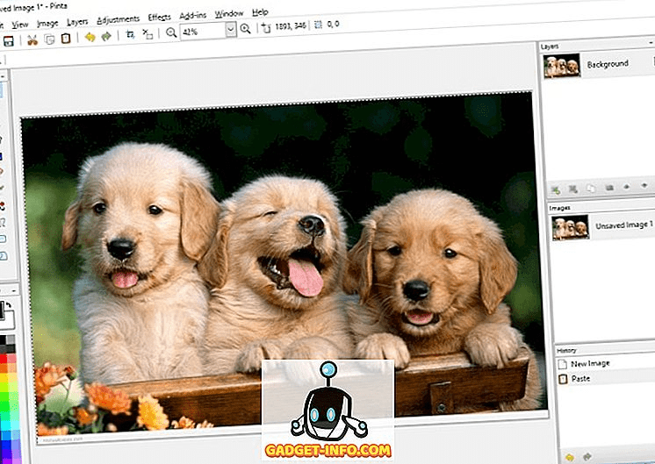Click the cursor position icon beside 1893, 346
The width and height of the screenshot is (655, 464).
pos(266,27)
